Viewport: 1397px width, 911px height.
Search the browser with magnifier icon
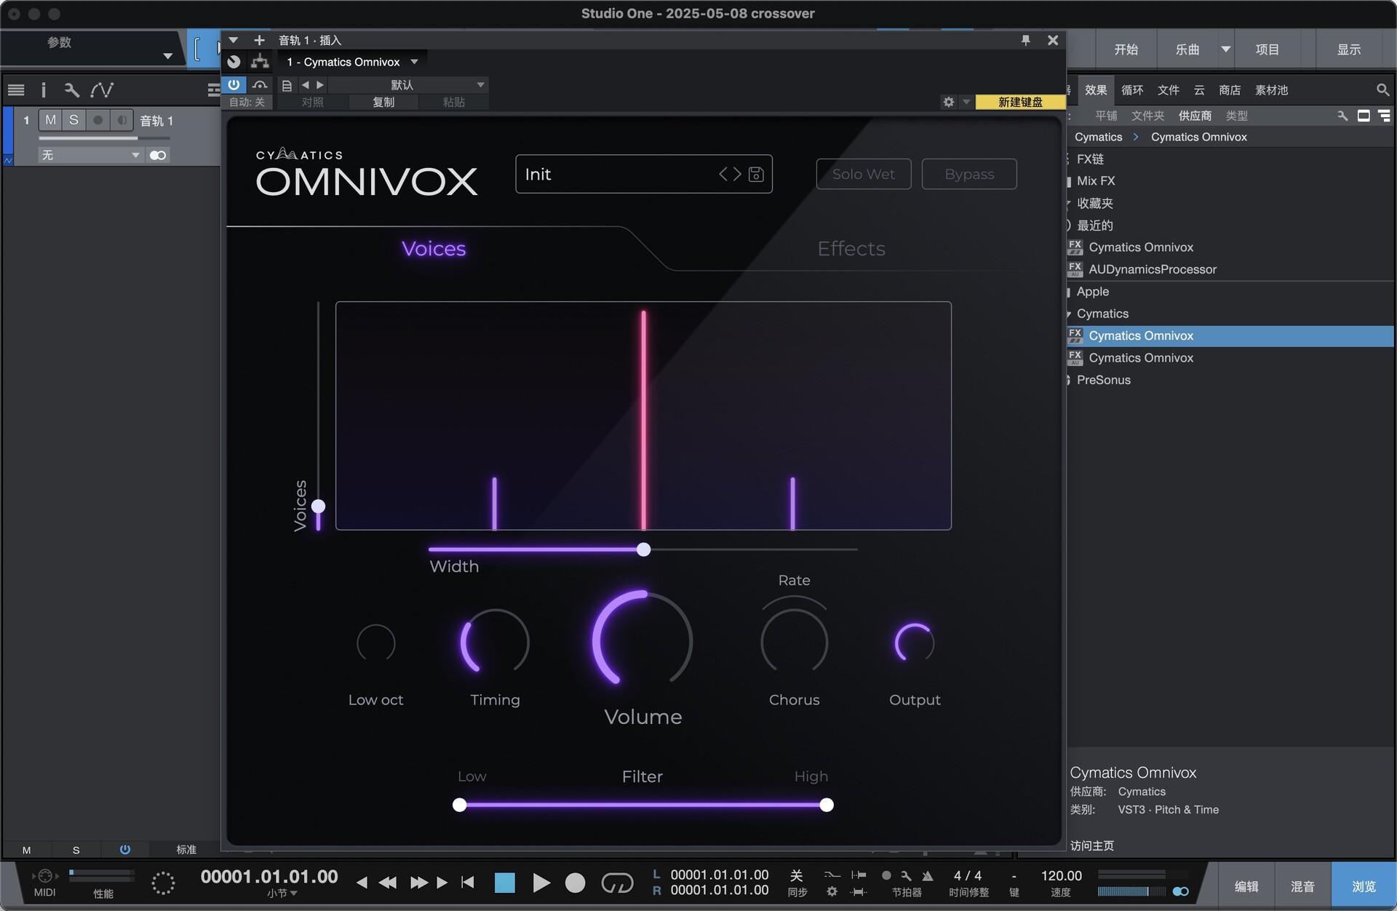click(x=1382, y=89)
